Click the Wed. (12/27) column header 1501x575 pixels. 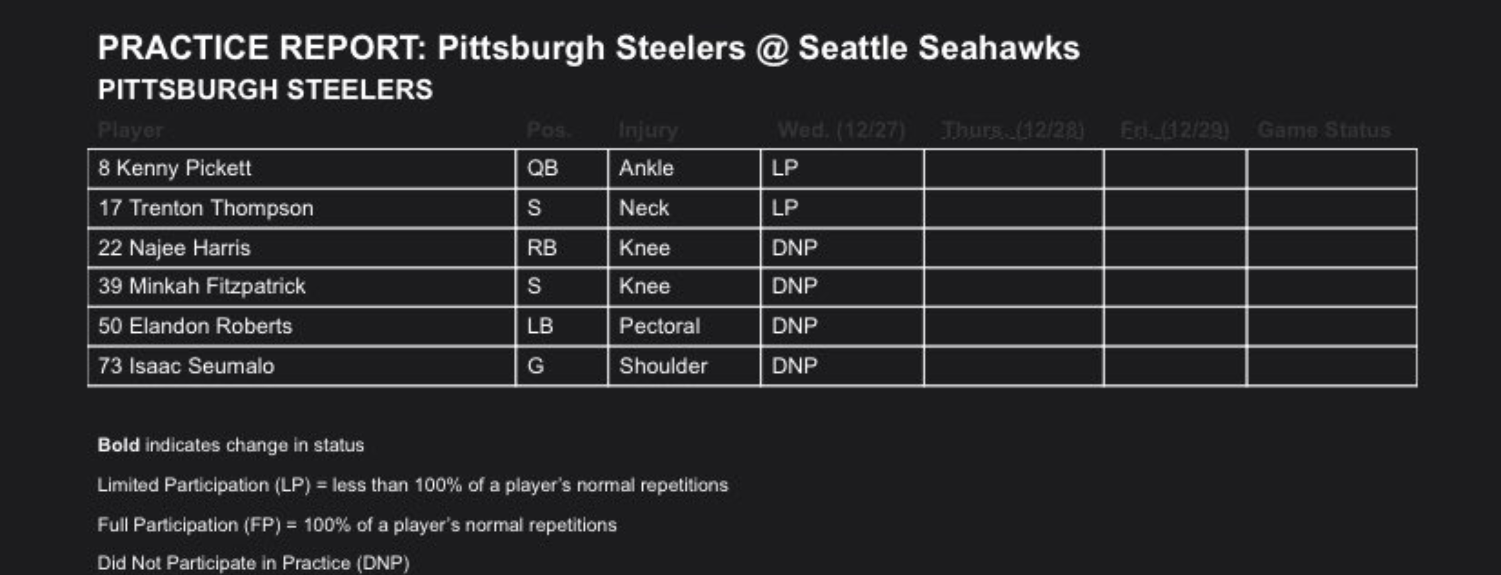click(841, 131)
